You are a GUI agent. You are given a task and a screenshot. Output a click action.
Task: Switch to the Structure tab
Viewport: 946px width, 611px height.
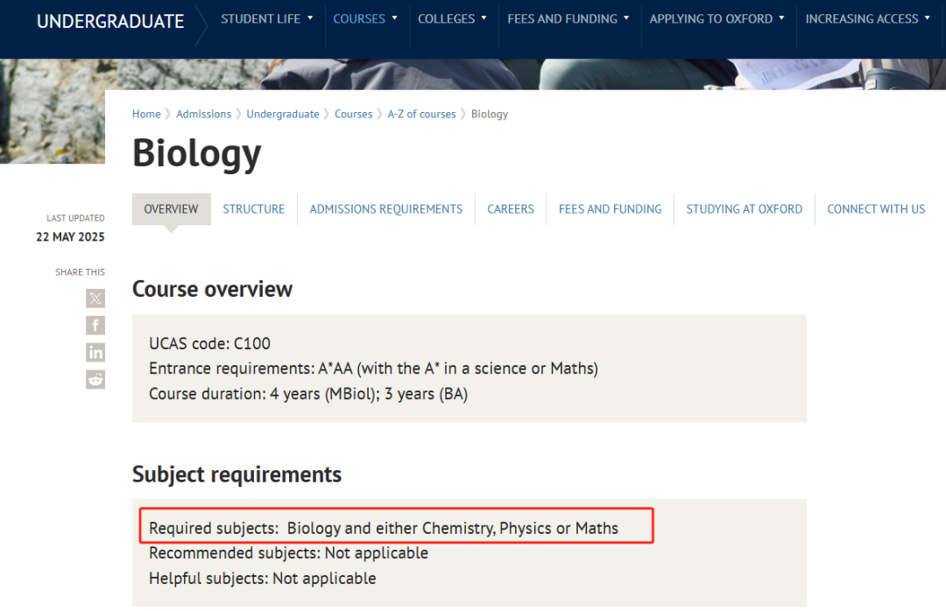253,209
